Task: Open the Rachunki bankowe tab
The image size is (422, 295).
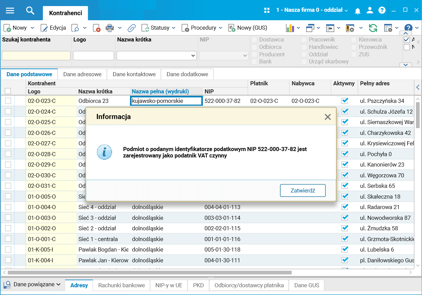Action: pyautogui.click(x=122, y=285)
